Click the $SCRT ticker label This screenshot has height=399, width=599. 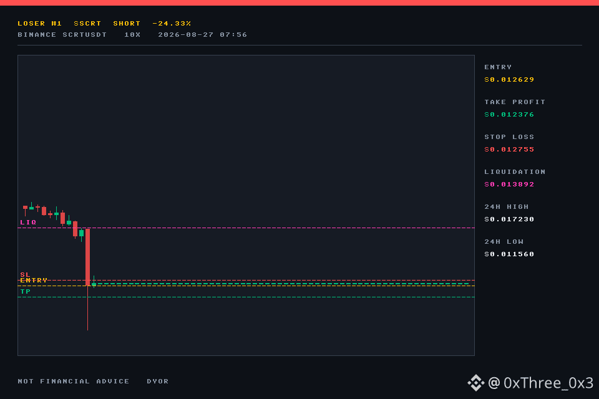pyautogui.click(x=87, y=23)
